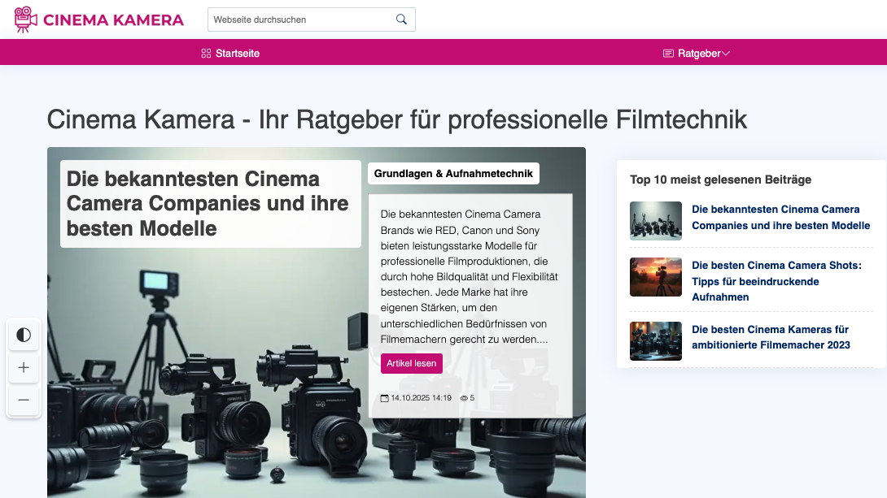Click the magnifier search icon
The width and height of the screenshot is (887, 498).
tap(401, 19)
